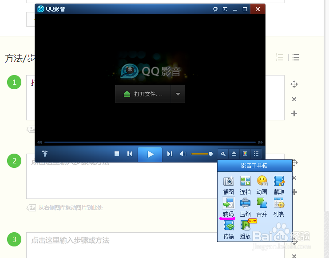
Task: Toggle the playlist icon in control bar
Action: tap(256, 154)
